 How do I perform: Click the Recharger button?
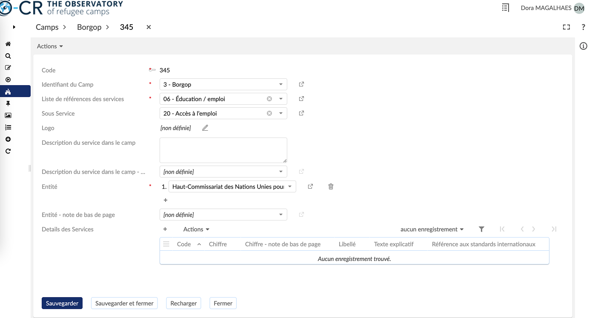point(183,303)
